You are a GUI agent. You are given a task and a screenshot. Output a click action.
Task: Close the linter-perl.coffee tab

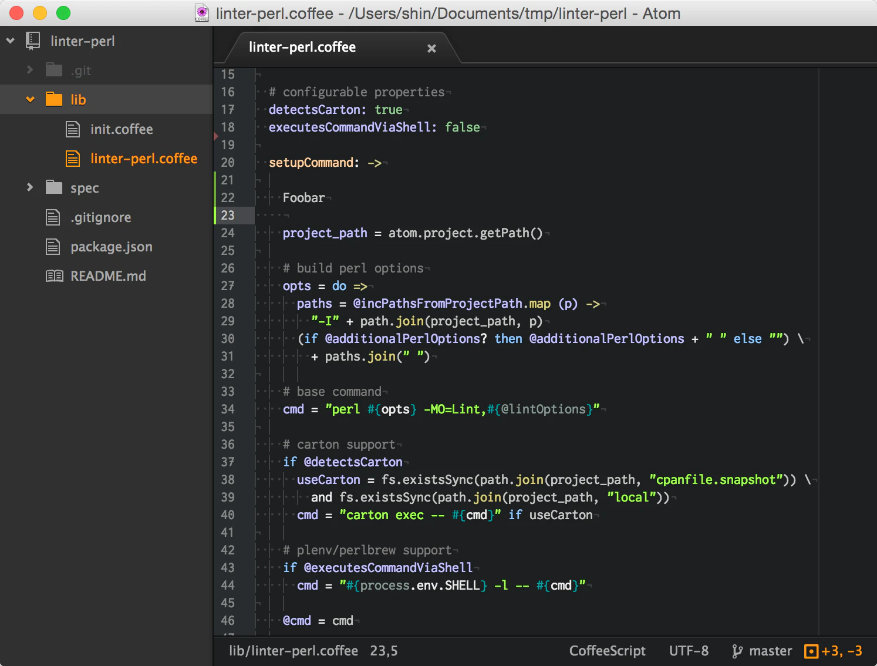coord(431,48)
